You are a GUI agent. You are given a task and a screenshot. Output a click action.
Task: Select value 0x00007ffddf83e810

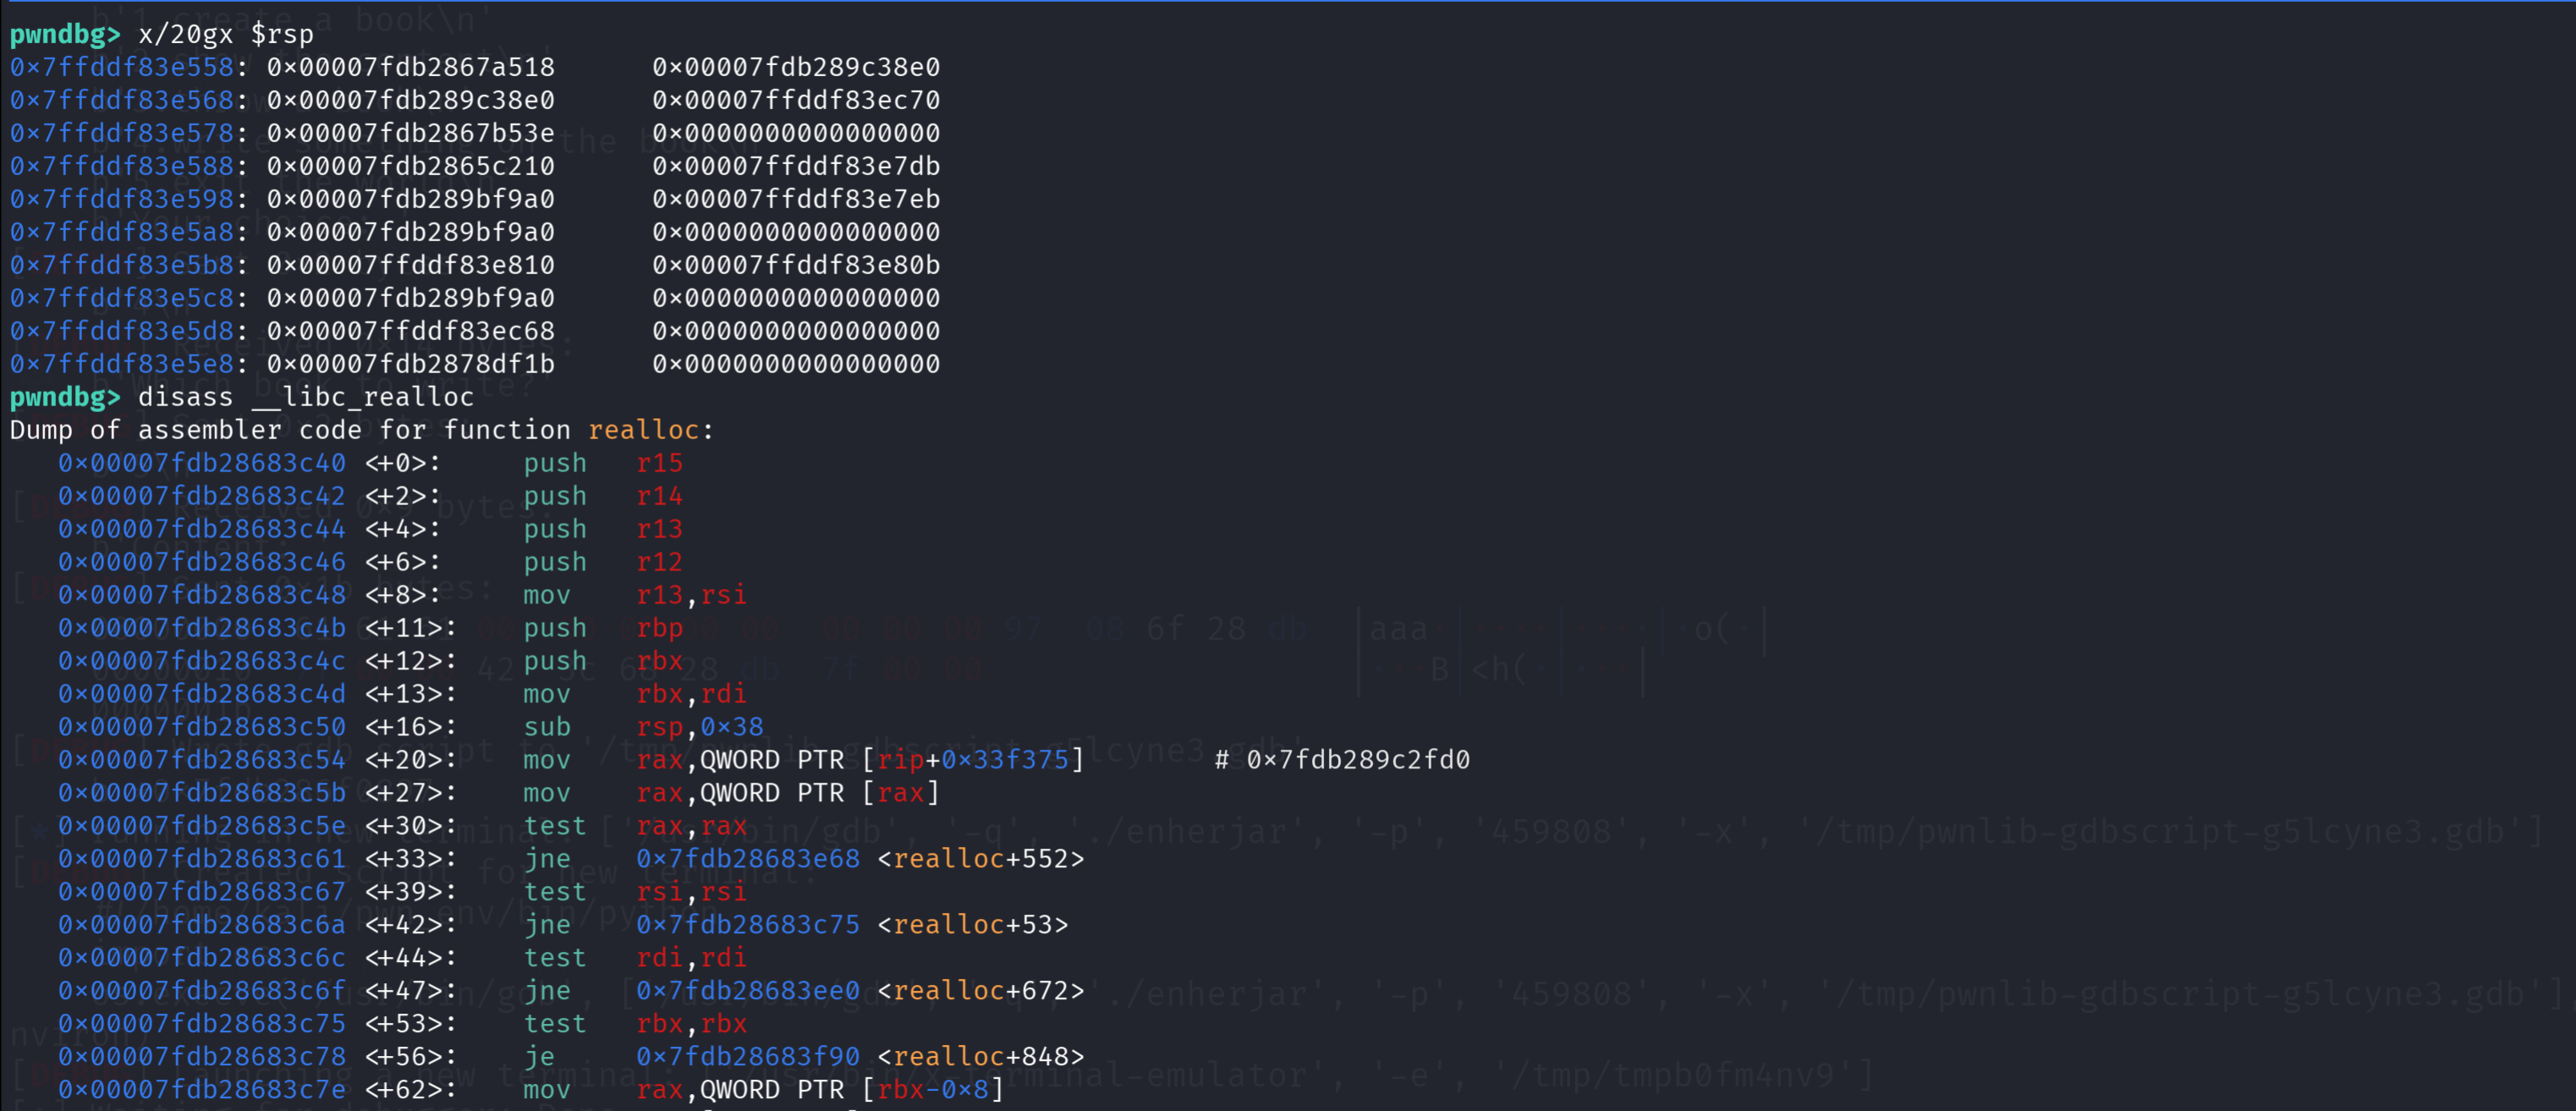[x=410, y=265]
